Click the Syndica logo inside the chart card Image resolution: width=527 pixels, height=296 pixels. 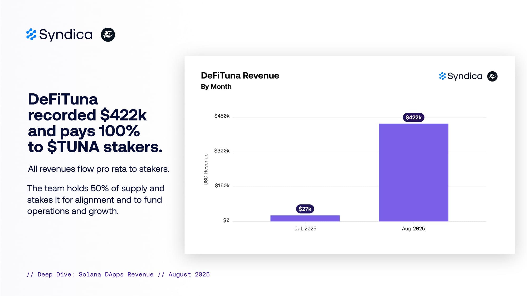click(461, 76)
